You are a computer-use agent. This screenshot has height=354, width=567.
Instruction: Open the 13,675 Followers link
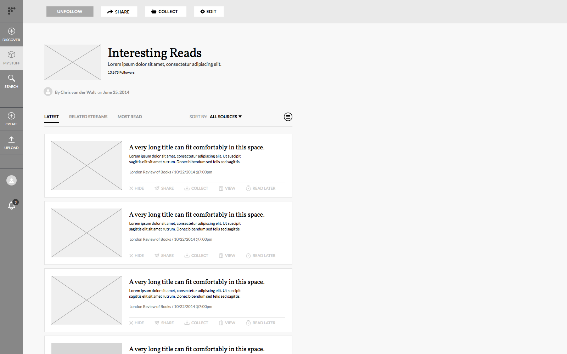point(121,73)
